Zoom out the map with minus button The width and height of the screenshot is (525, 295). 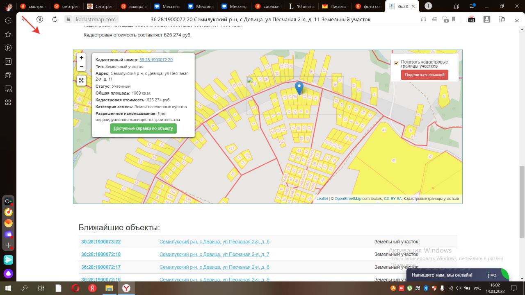click(x=81, y=66)
